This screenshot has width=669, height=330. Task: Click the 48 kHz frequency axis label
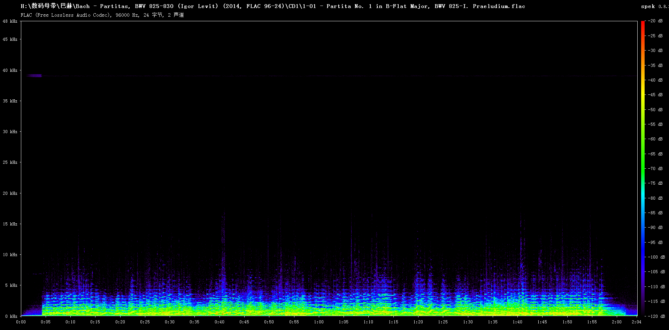coord(10,21)
